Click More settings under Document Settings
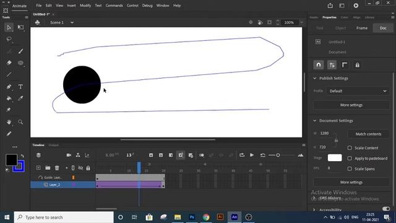The image size is (396, 223). (x=351, y=182)
